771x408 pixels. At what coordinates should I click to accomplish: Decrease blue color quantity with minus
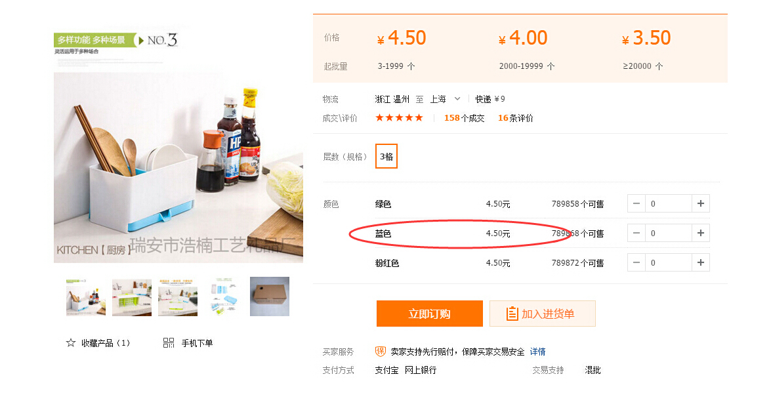coord(636,233)
